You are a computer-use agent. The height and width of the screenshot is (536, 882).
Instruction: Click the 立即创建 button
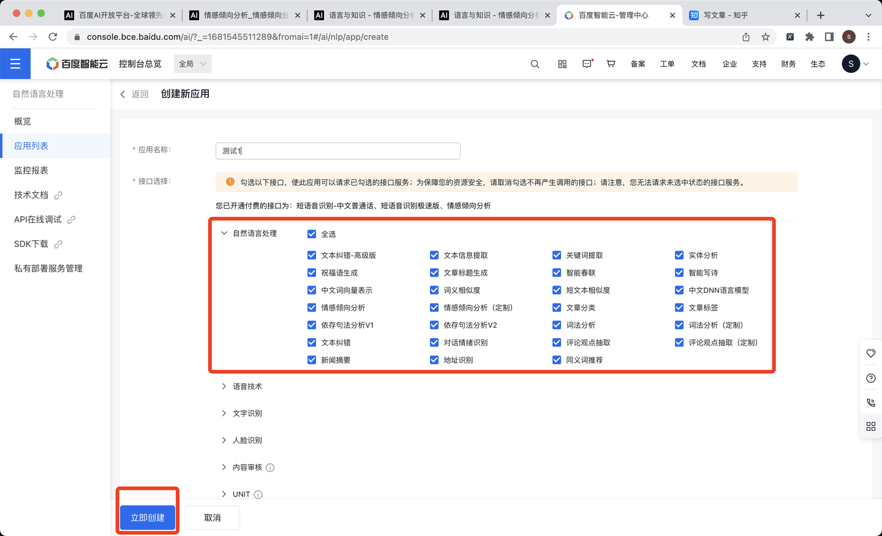tap(147, 517)
